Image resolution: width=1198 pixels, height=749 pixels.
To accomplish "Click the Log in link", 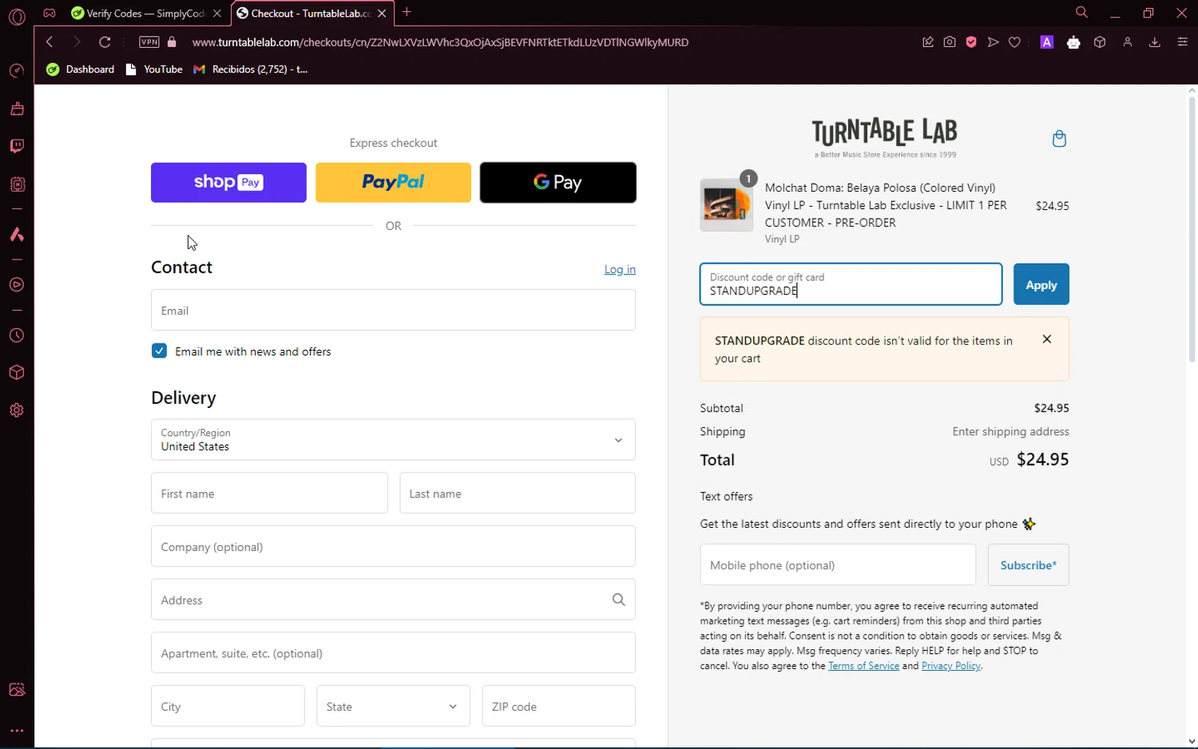I will point(620,270).
